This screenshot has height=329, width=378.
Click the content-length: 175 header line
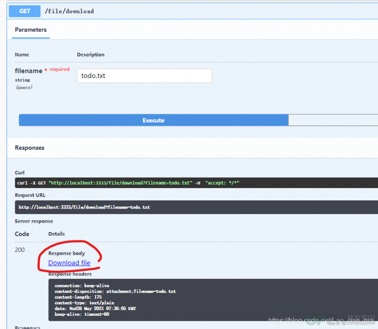click(78, 297)
